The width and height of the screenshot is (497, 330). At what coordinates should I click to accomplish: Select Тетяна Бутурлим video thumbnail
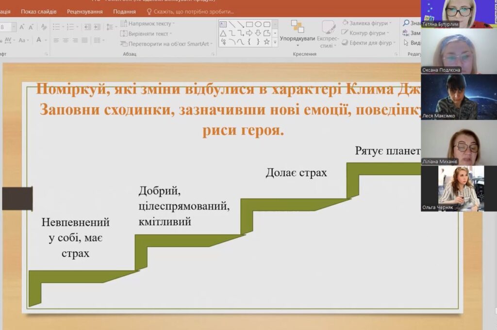[459, 14]
